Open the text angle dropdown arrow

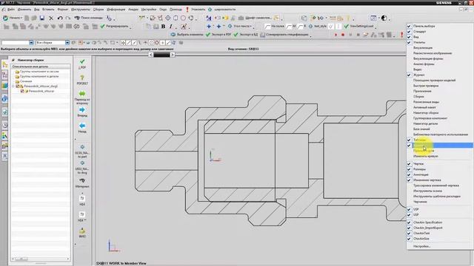click(251, 27)
